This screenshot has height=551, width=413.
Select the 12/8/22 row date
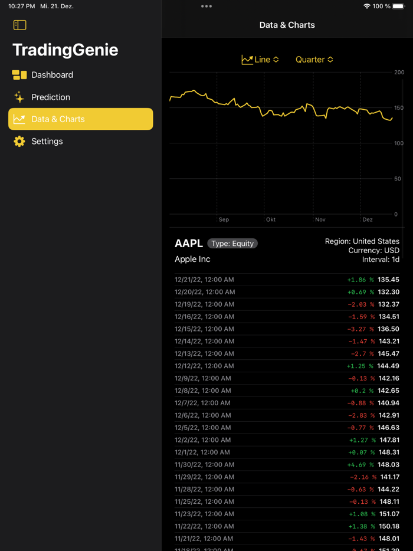tap(203, 391)
